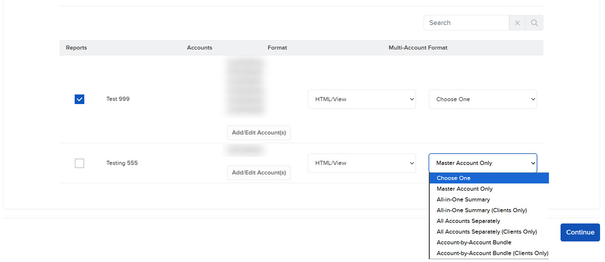Check the Testing 555 report checkbox
Image resolution: width=605 pixels, height=262 pixels.
point(79,163)
